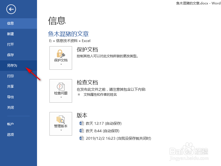Open the 帐户 settings
This screenshot has height=166, width=221.
[10, 124]
